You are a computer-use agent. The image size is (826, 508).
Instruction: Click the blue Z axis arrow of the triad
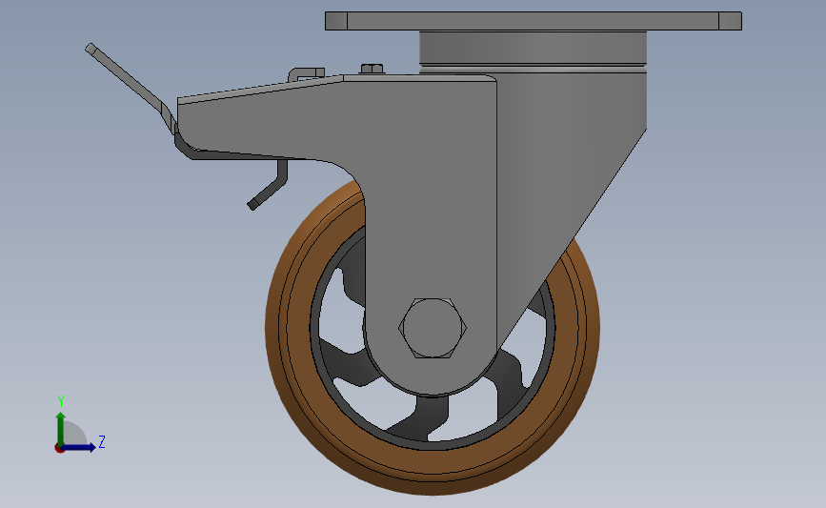click(78, 448)
